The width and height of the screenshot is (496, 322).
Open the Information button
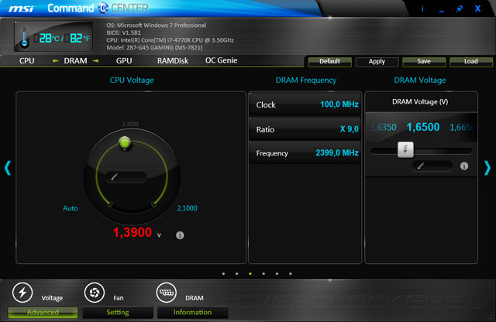coord(192,312)
